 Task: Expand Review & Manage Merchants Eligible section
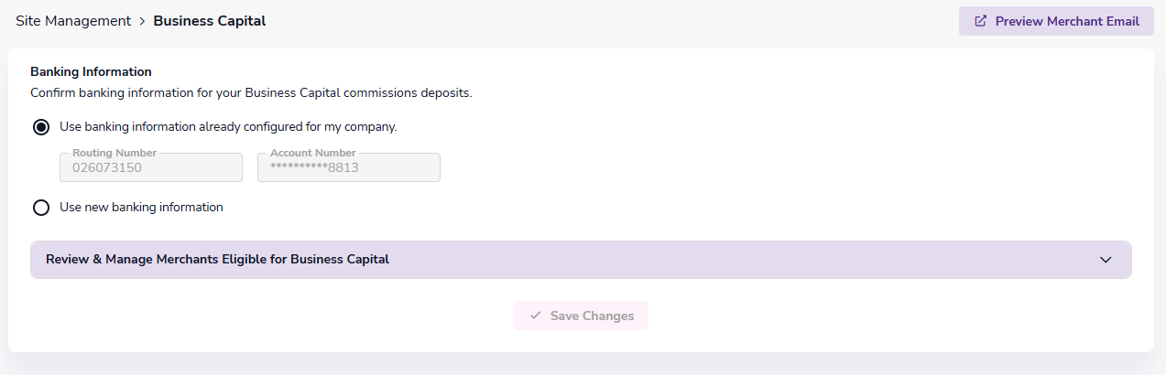[581, 260]
